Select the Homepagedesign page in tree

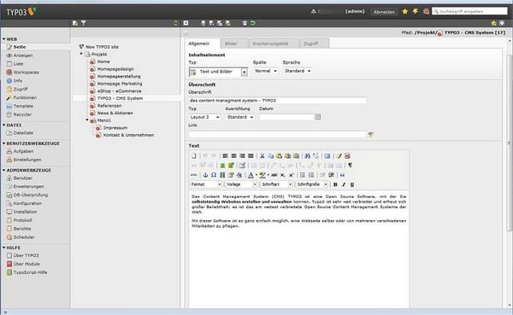(115, 69)
